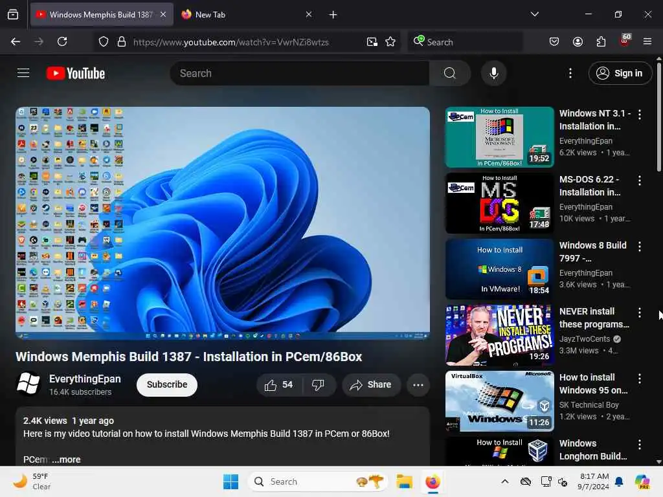Viewport: 663px width, 497px height.
Task: Share the video
Action: pyautogui.click(x=371, y=384)
